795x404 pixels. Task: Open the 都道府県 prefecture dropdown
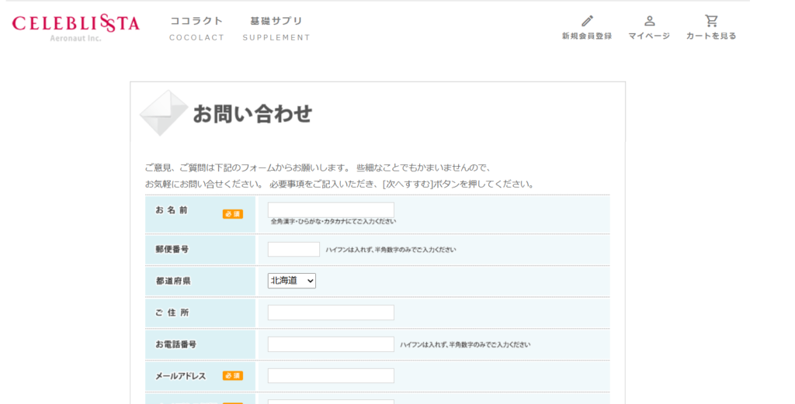(292, 281)
